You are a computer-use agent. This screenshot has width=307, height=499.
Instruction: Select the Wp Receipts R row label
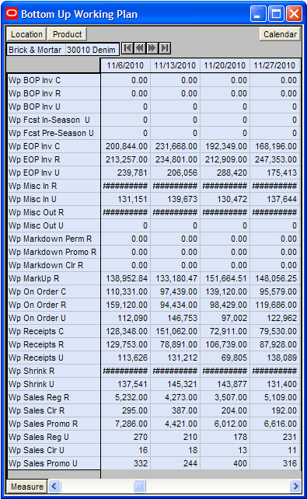pyautogui.click(x=54, y=344)
